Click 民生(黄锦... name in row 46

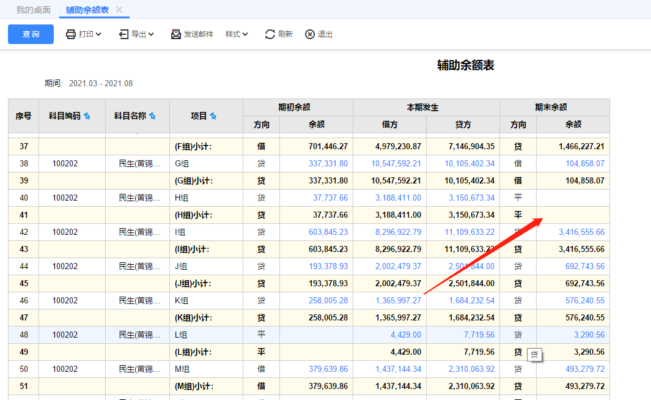[139, 300]
